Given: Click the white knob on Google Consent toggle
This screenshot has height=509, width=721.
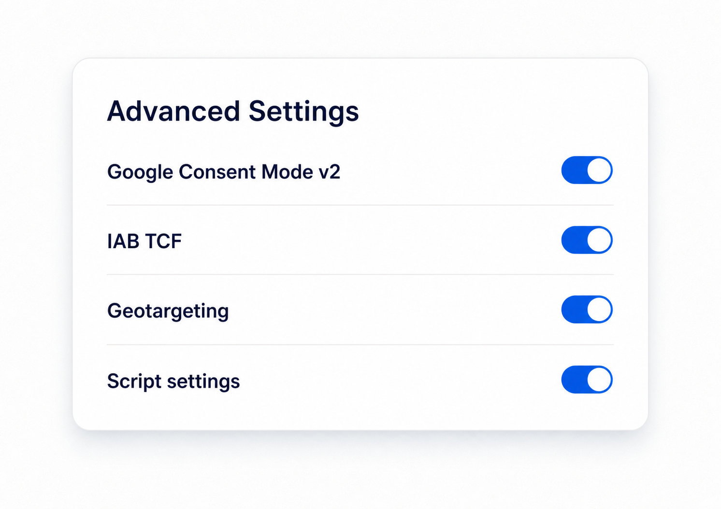Looking at the screenshot, I should tap(599, 170).
